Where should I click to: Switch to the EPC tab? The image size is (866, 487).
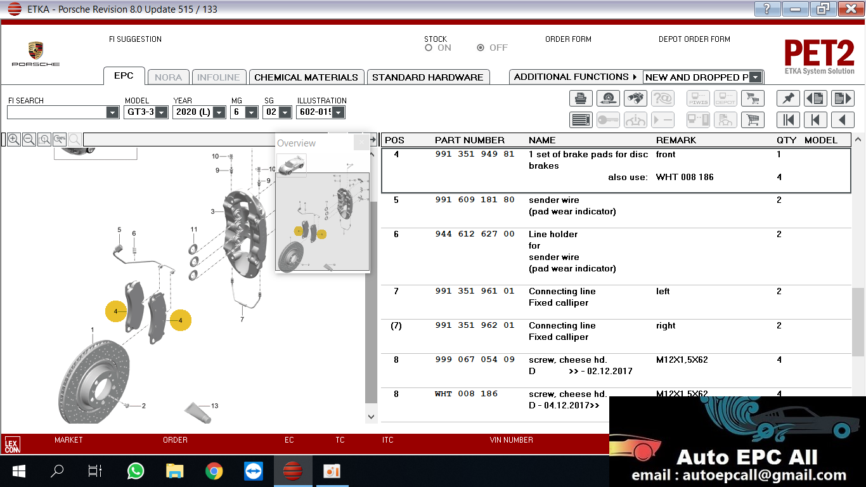[x=124, y=75]
